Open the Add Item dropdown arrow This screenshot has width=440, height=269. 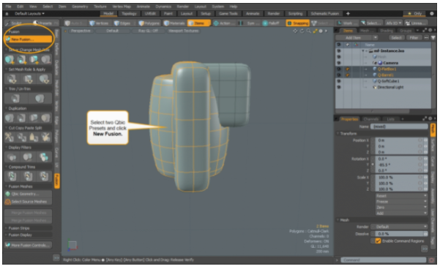(375, 37)
